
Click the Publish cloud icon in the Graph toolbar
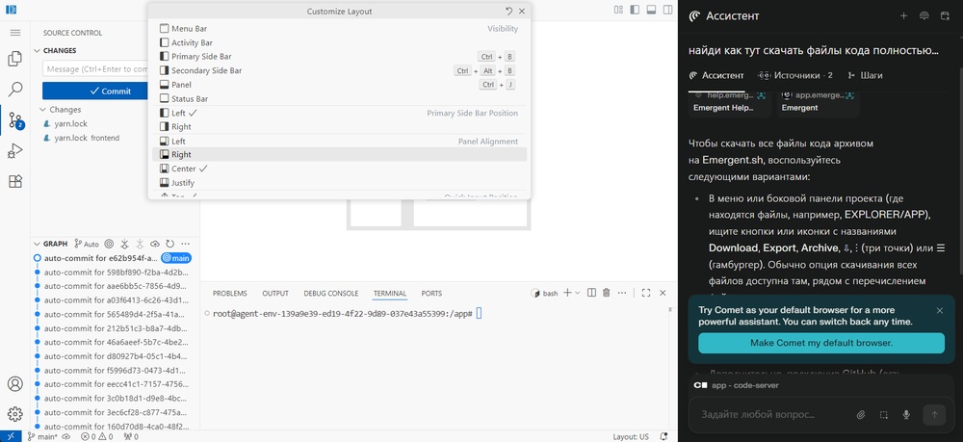click(155, 244)
